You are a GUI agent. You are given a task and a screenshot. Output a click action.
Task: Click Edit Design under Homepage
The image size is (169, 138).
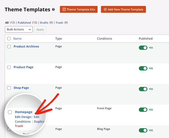click(23, 117)
